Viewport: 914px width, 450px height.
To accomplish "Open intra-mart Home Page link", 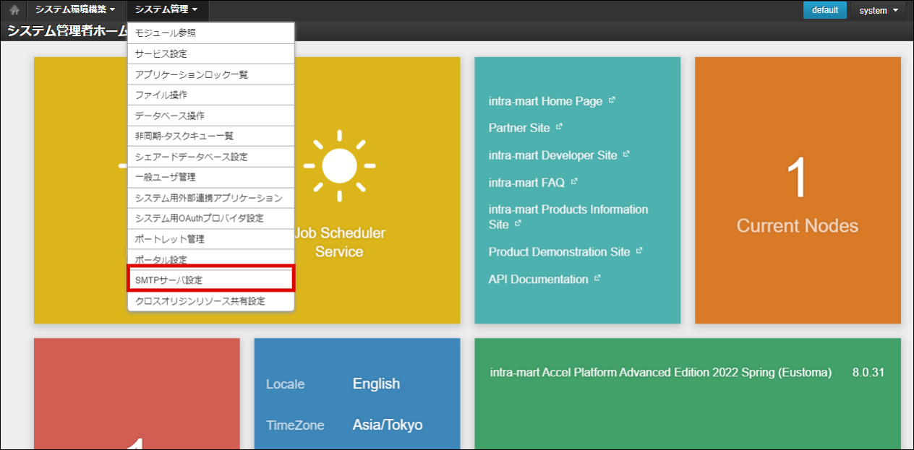I will pyautogui.click(x=545, y=101).
